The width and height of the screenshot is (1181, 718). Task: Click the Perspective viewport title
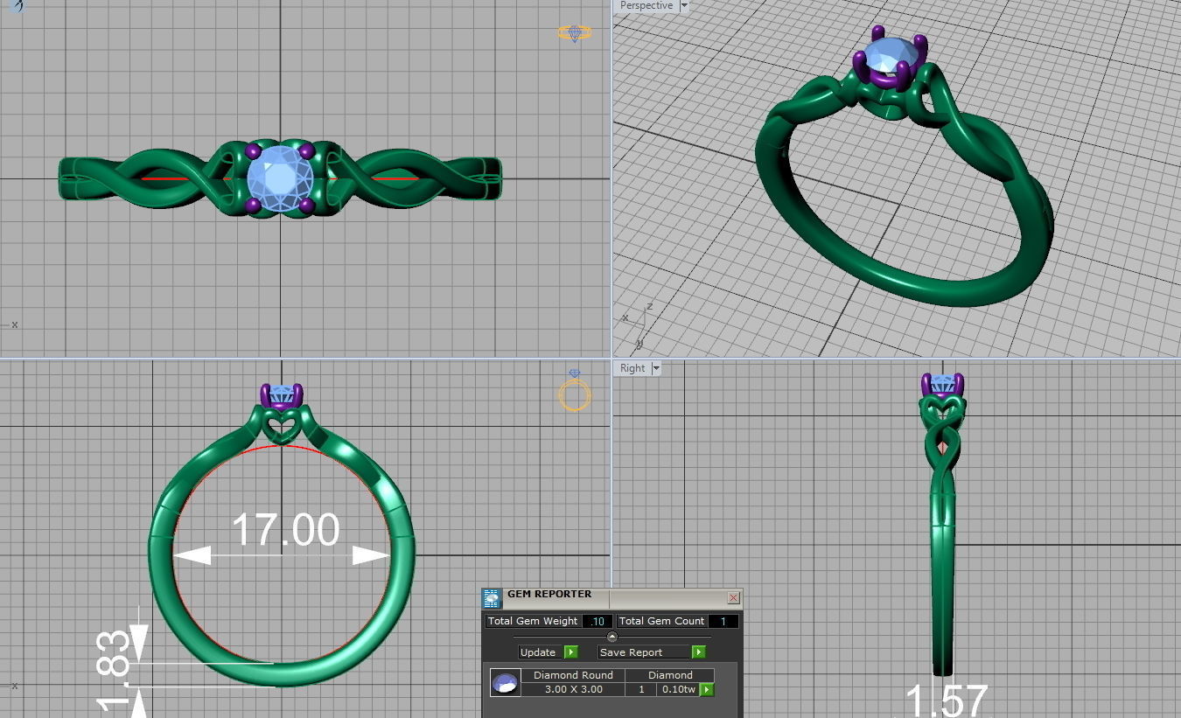tap(646, 5)
